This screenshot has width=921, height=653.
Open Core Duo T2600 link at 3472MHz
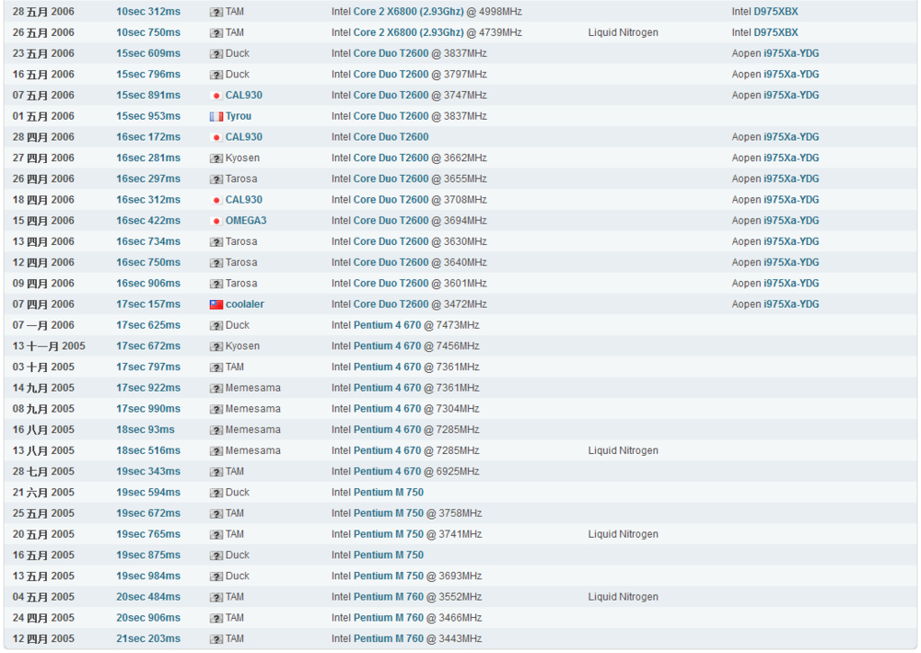(391, 304)
